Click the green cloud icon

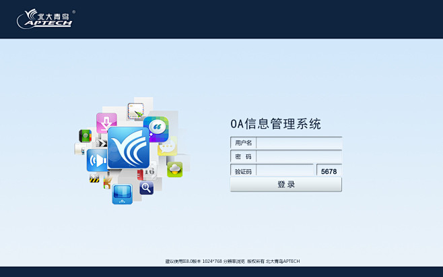click(175, 169)
